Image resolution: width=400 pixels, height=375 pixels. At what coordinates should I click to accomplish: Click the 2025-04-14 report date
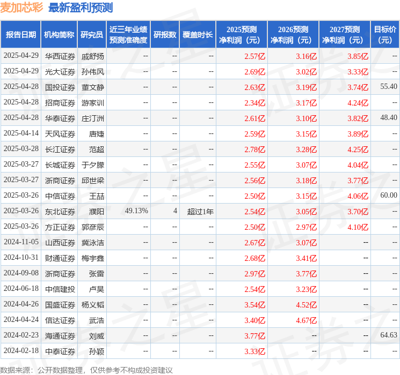21,133
